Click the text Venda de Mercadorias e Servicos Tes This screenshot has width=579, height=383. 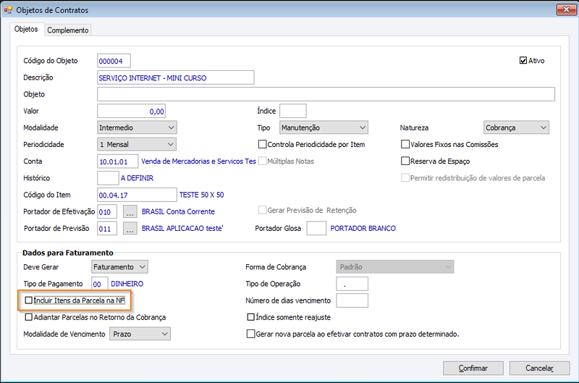click(198, 161)
